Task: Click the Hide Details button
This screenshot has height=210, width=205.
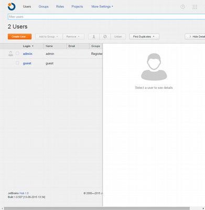Action: (x=195, y=37)
